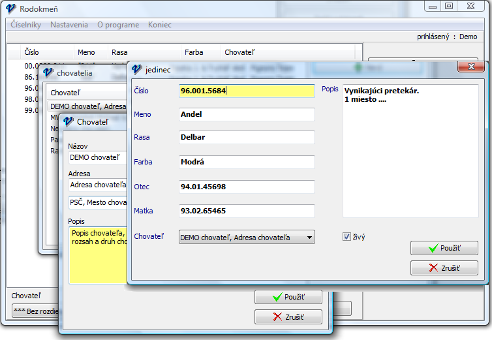The width and height of the screenshot is (492, 340).
Task: Click the Číslo field containing 96.001.5684
Action: tap(247, 91)
